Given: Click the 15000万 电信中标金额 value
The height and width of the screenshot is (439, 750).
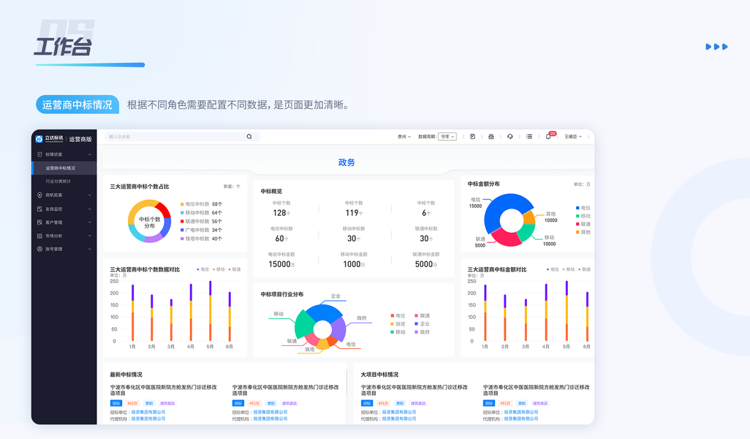Looking at the screenshot, I should (x=281, y=264).
